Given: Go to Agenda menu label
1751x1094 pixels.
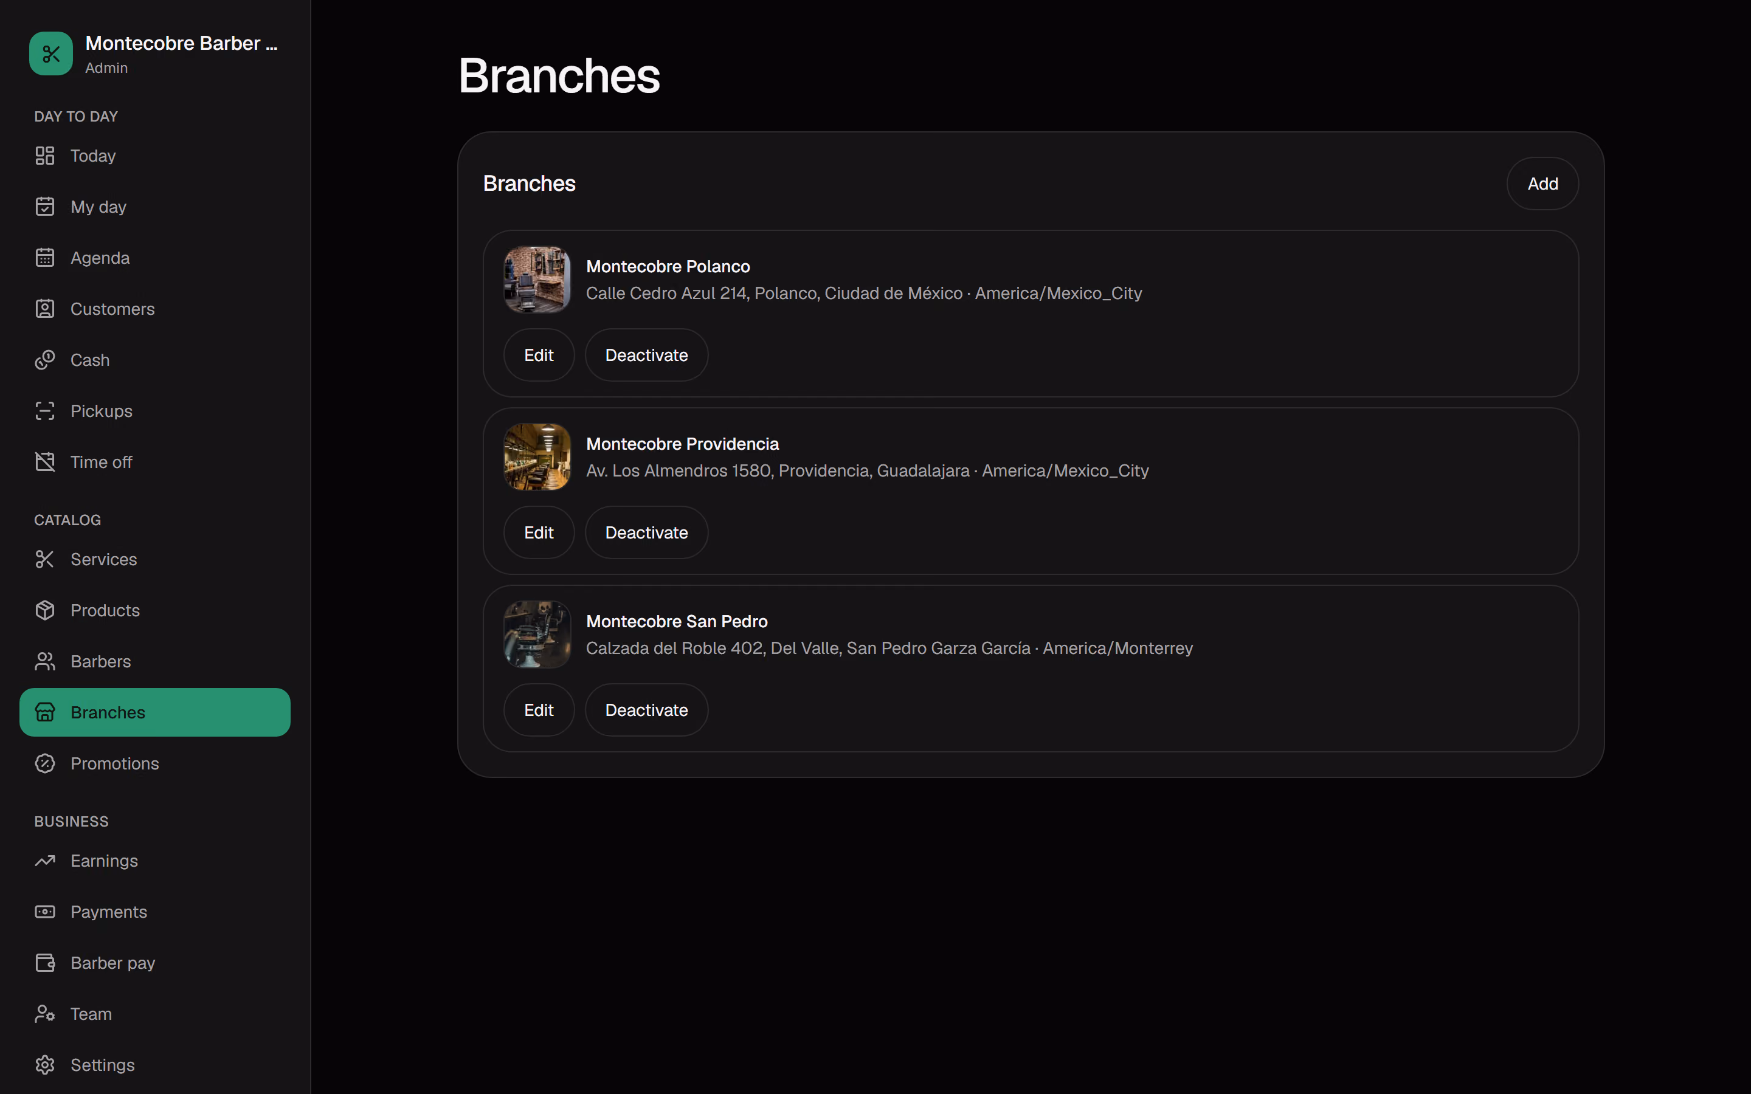Looking at the screenshot, I should tap(100, 258).
